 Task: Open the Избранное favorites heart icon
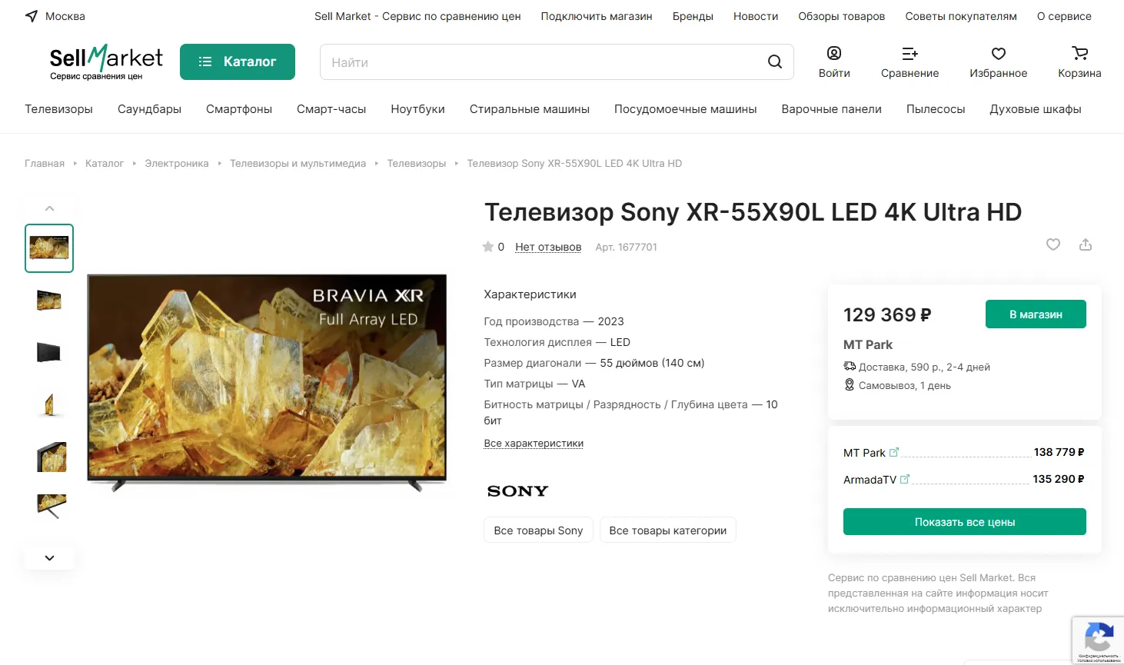click(x=998, y=53)
